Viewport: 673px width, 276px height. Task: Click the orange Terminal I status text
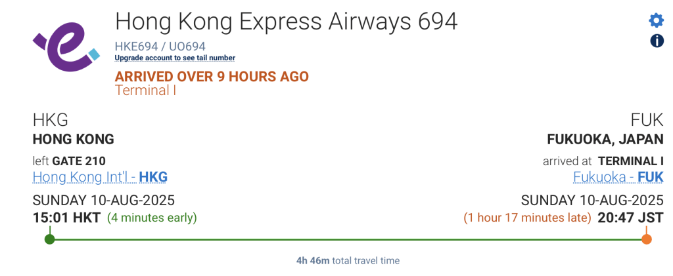click(145, 90)
